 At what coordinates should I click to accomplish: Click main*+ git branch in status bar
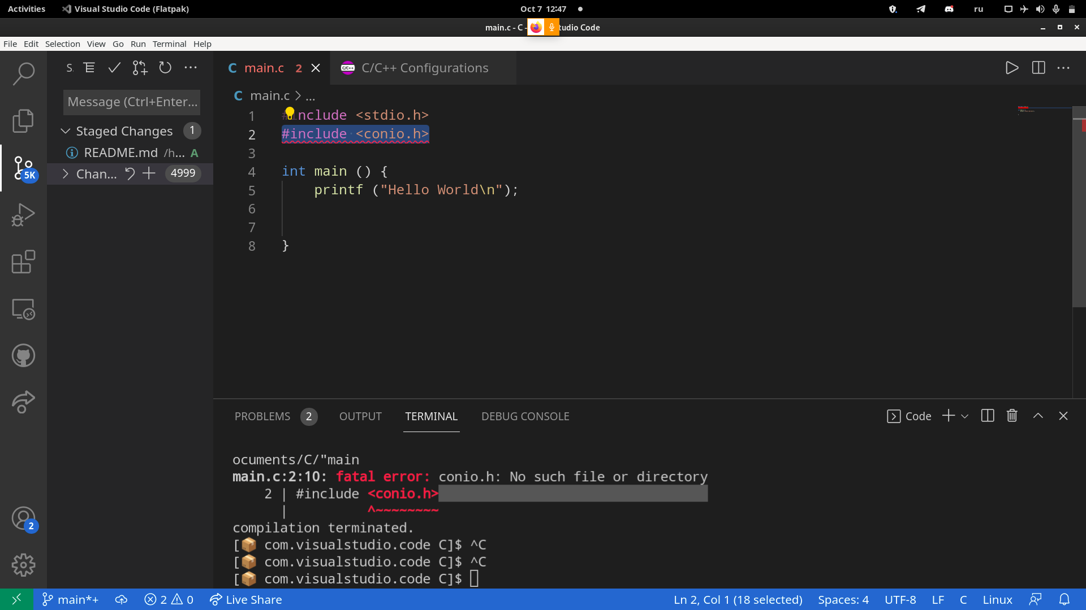tap(71, 599)
